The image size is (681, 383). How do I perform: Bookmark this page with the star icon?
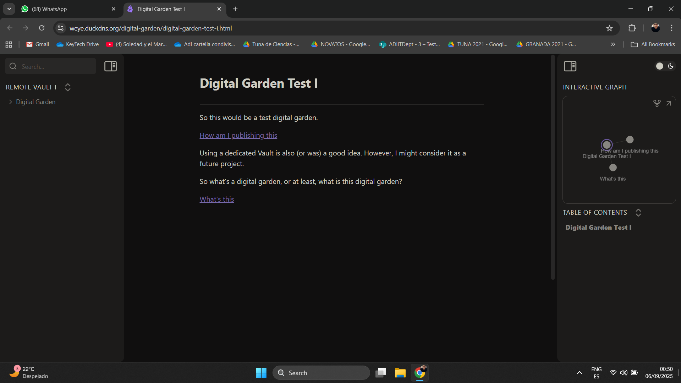(609, 28)
